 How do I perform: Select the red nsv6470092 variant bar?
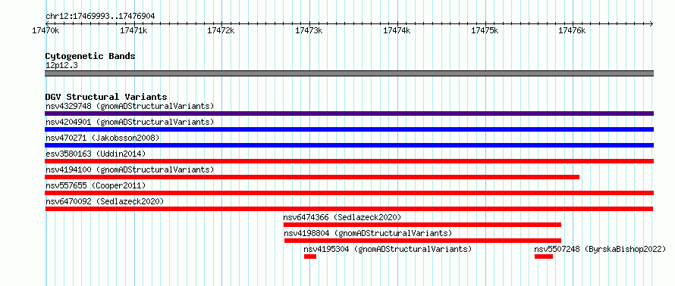point(349,209)
